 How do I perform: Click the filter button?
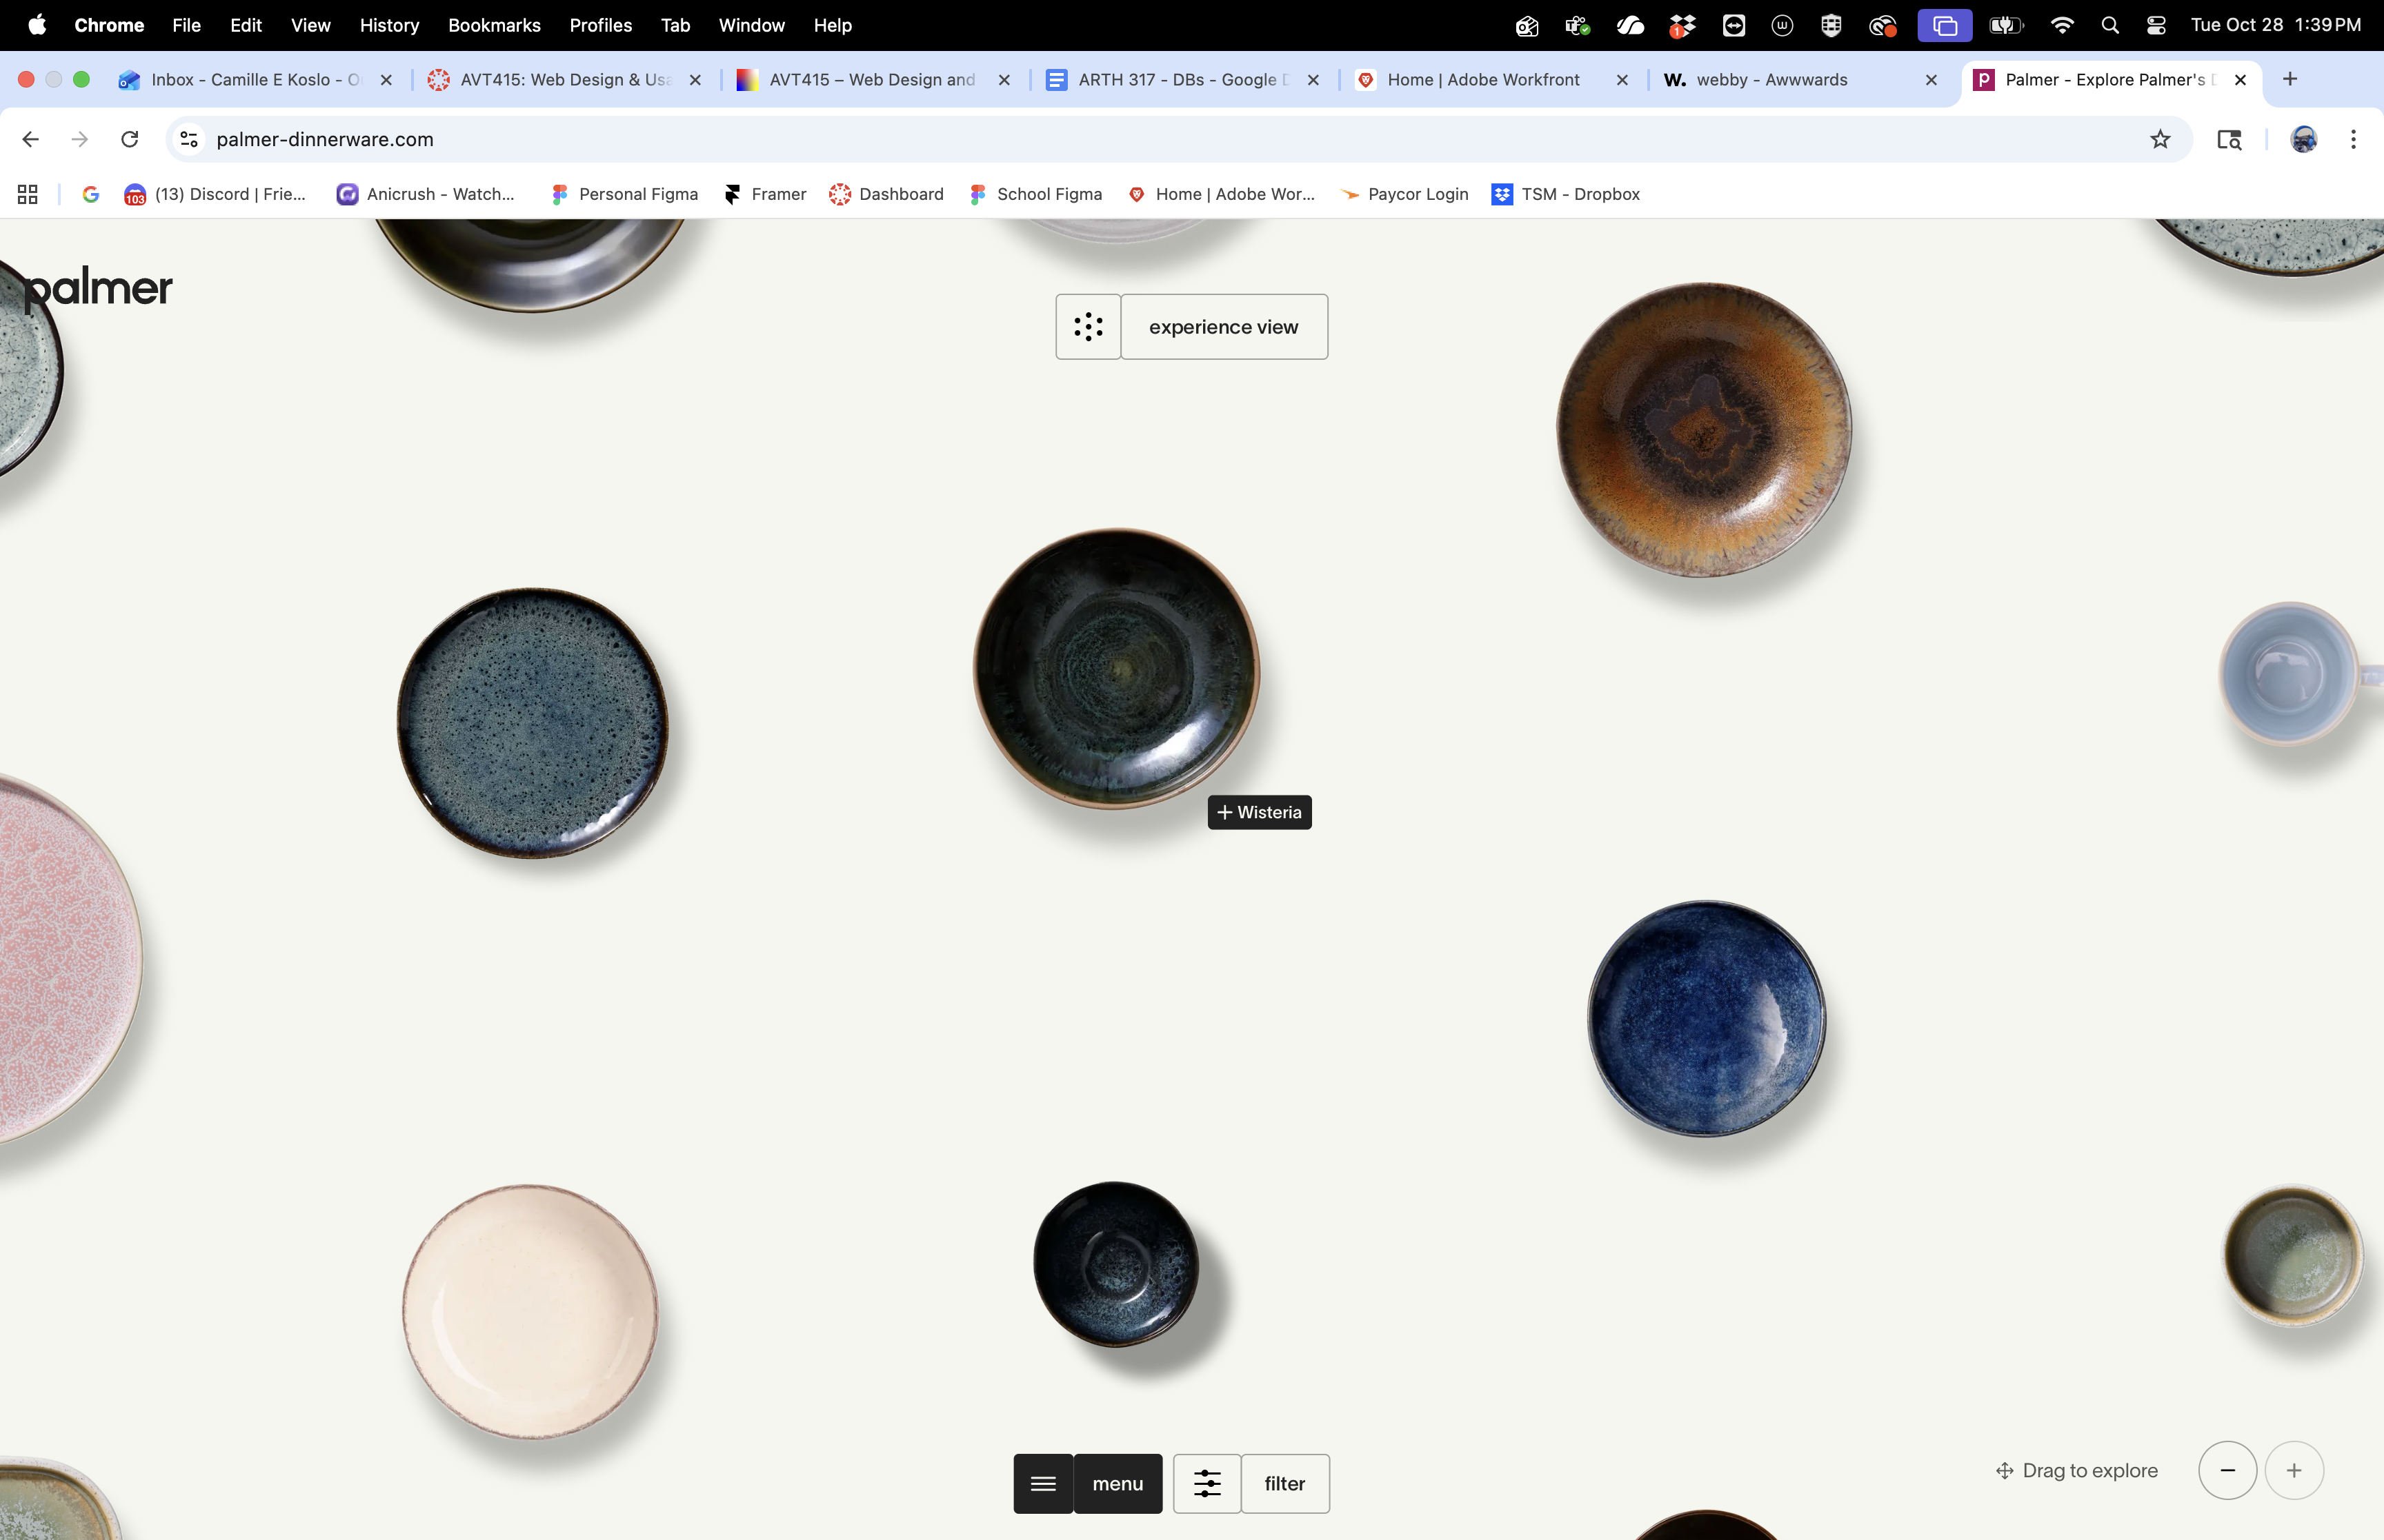[x=1284, y=1483]
